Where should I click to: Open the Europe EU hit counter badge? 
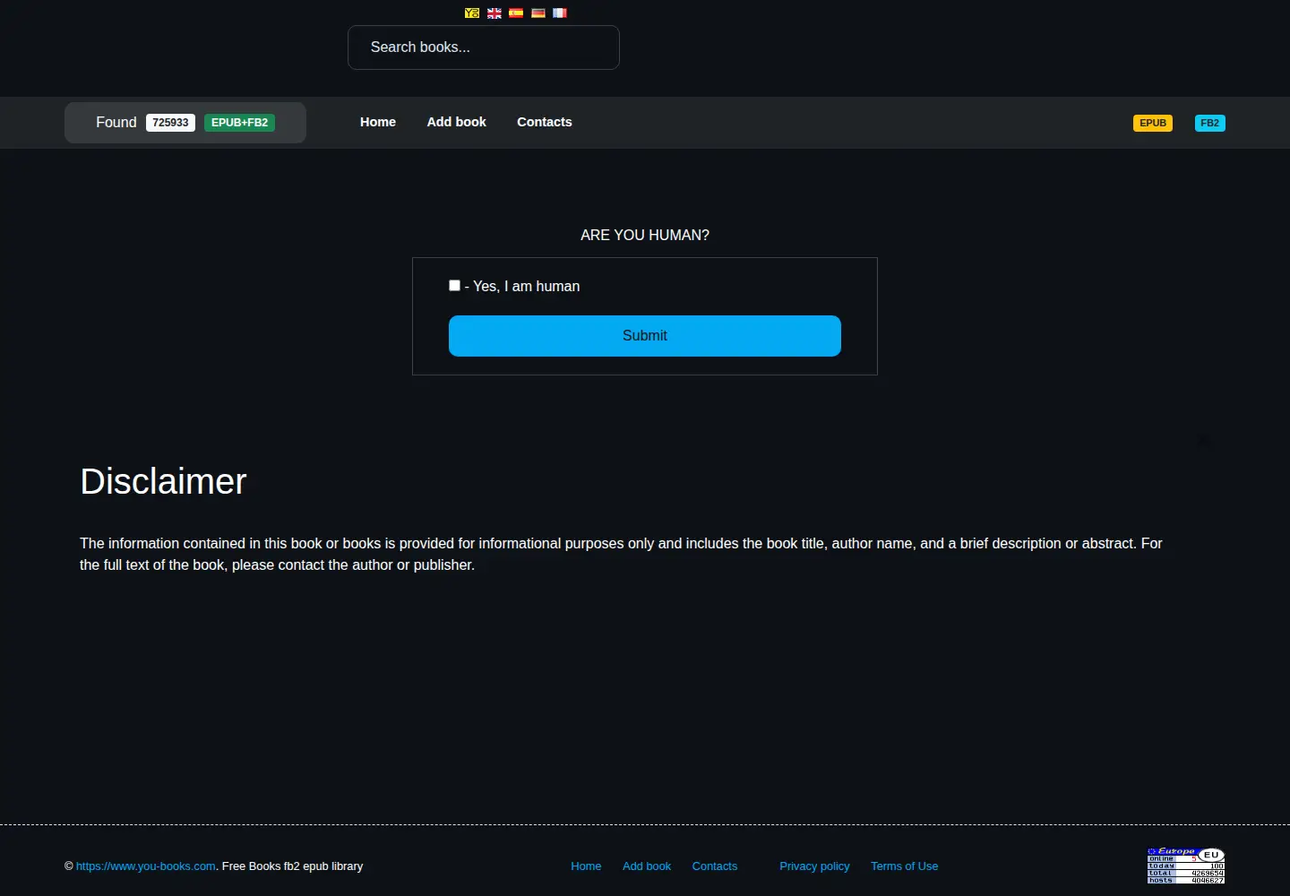pyautogui.click(x=1186, y=866)
